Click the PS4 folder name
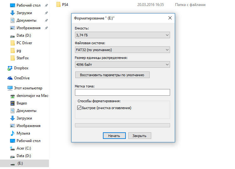This screenshot has width=235, height=169. (65, 5)
